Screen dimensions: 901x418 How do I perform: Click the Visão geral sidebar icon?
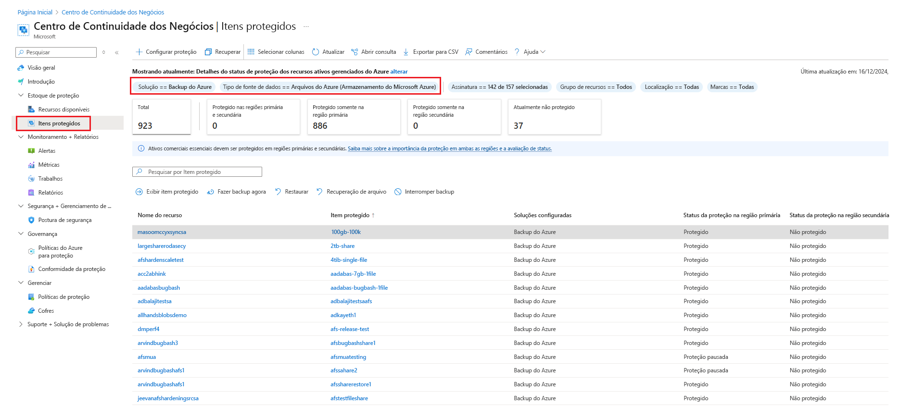[x=21, y=68]
